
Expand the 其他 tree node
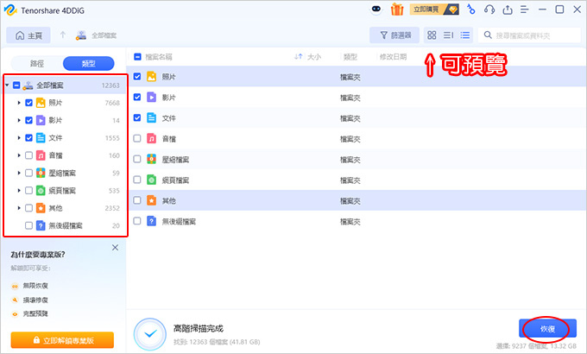click(19, 208)
